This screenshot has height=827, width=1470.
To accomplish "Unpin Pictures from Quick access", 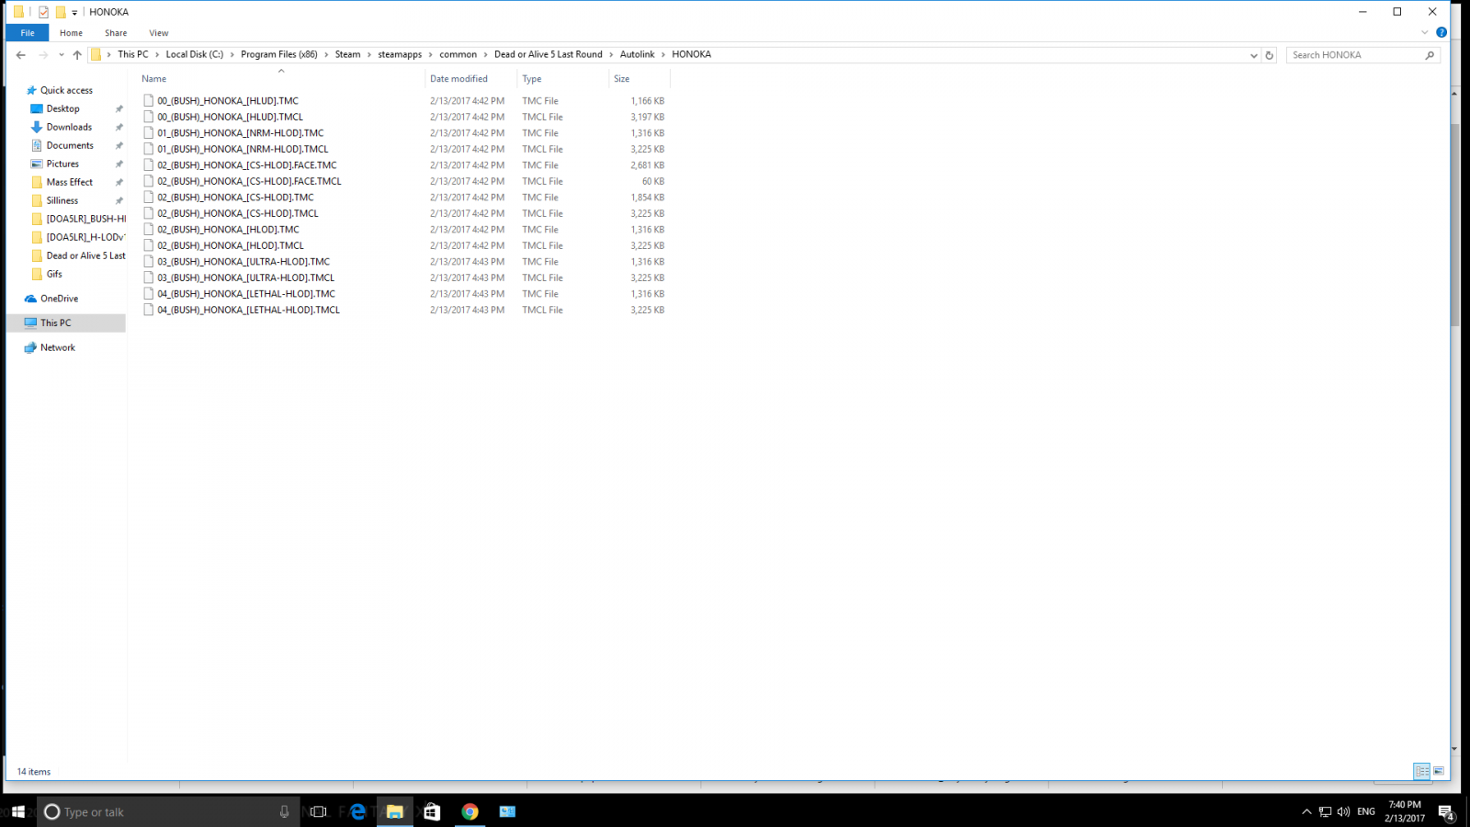I will click(119, 164).
